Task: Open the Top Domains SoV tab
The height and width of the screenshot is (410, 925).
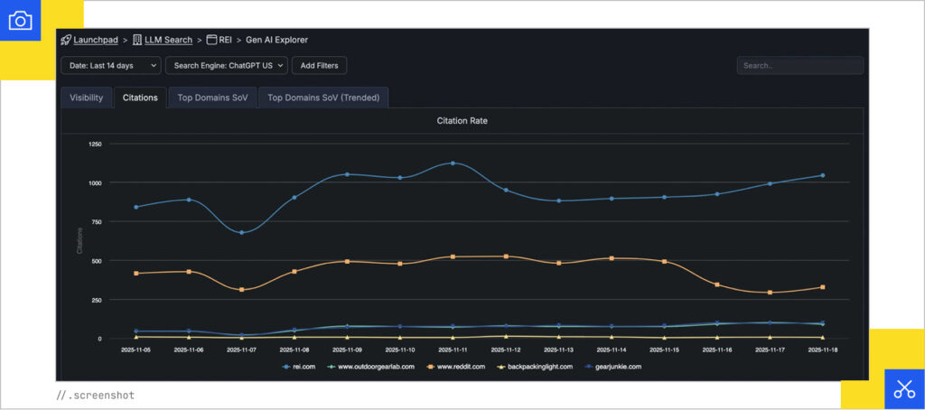Action: (x=212, y=98)
